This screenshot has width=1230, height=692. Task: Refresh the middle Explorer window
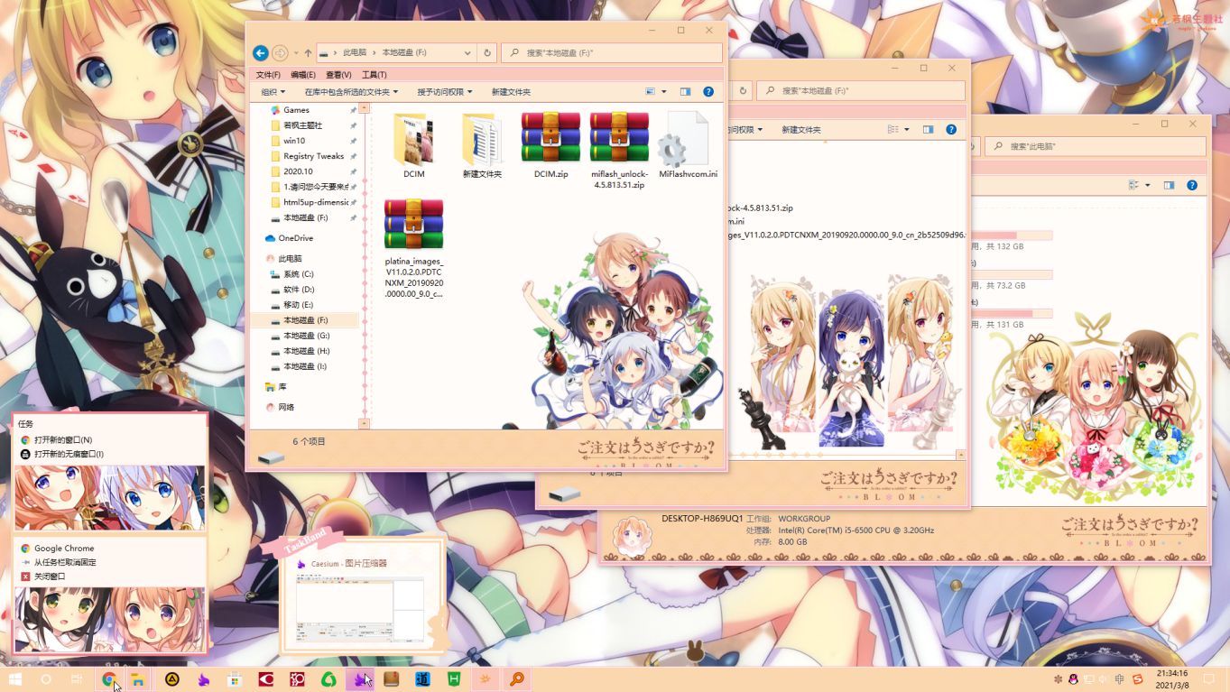click(743, 91)
